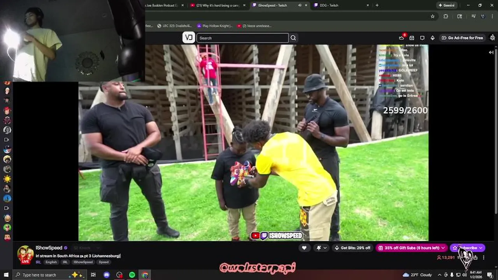The image size is (498, 280).
Task: Open Veeze unreleased bookmark
Action: coord(254,26)
